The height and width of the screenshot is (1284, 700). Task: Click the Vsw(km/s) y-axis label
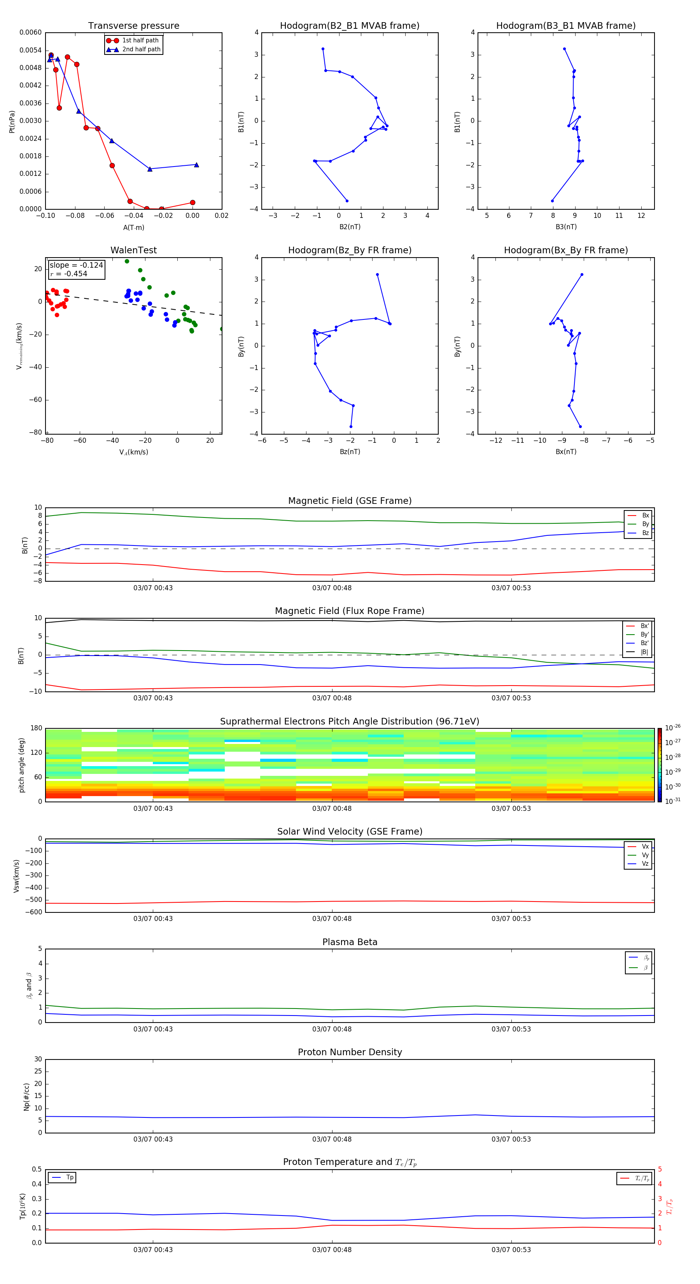pos(16,876)
